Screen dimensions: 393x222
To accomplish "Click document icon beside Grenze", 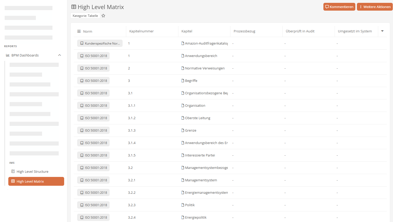I will click(x=183, y=130).
